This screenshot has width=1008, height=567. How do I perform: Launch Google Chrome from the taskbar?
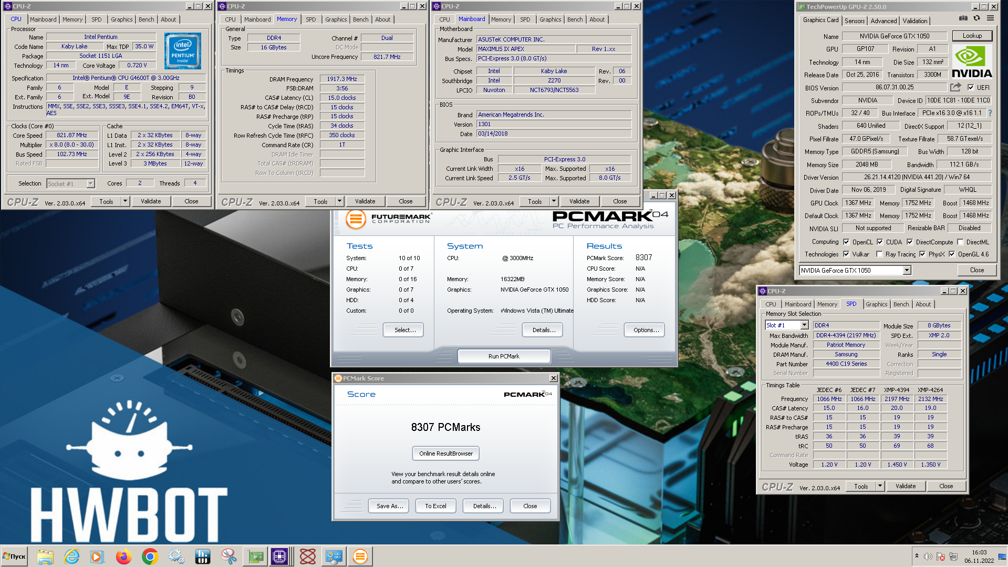(150, 556)
